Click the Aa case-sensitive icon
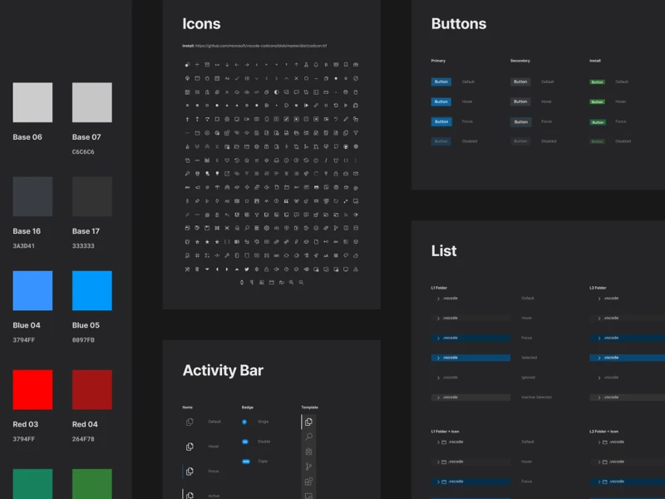Viewport: 665px width, 499px height. pos(227,78)
